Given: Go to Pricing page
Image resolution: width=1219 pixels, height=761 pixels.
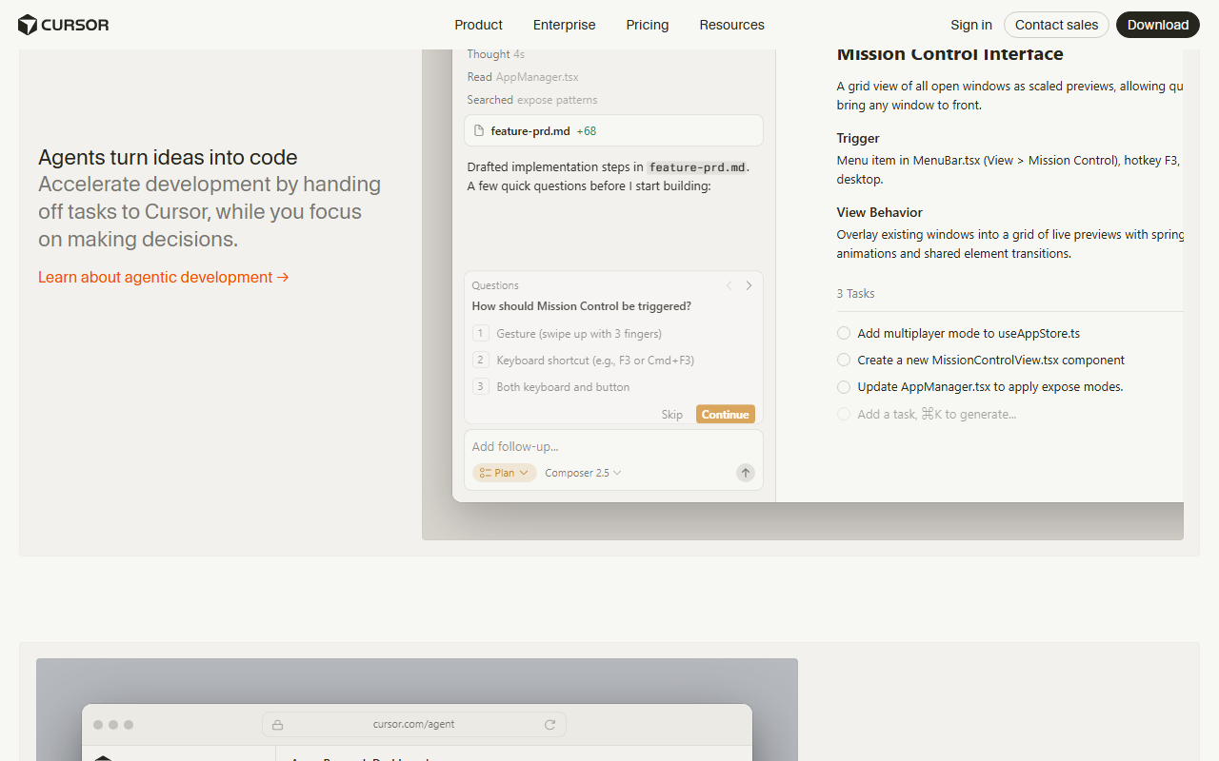Looking at the screenshot, I should point(648,25).
